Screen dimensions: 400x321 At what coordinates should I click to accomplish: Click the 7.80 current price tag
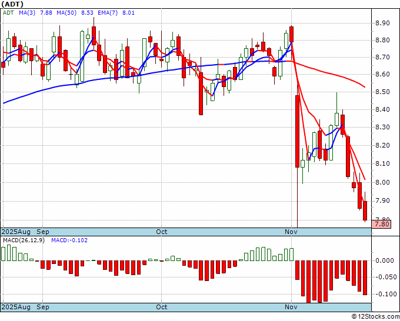click(x=382, y=225)
